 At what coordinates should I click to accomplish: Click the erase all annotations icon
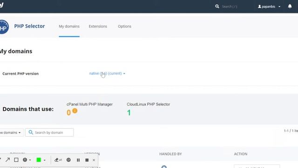coord(58,160)
